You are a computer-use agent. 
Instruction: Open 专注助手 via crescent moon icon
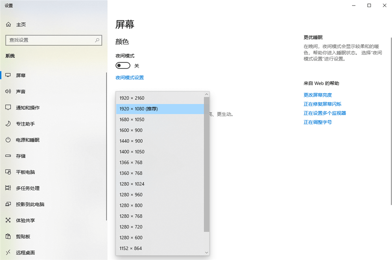9,124
